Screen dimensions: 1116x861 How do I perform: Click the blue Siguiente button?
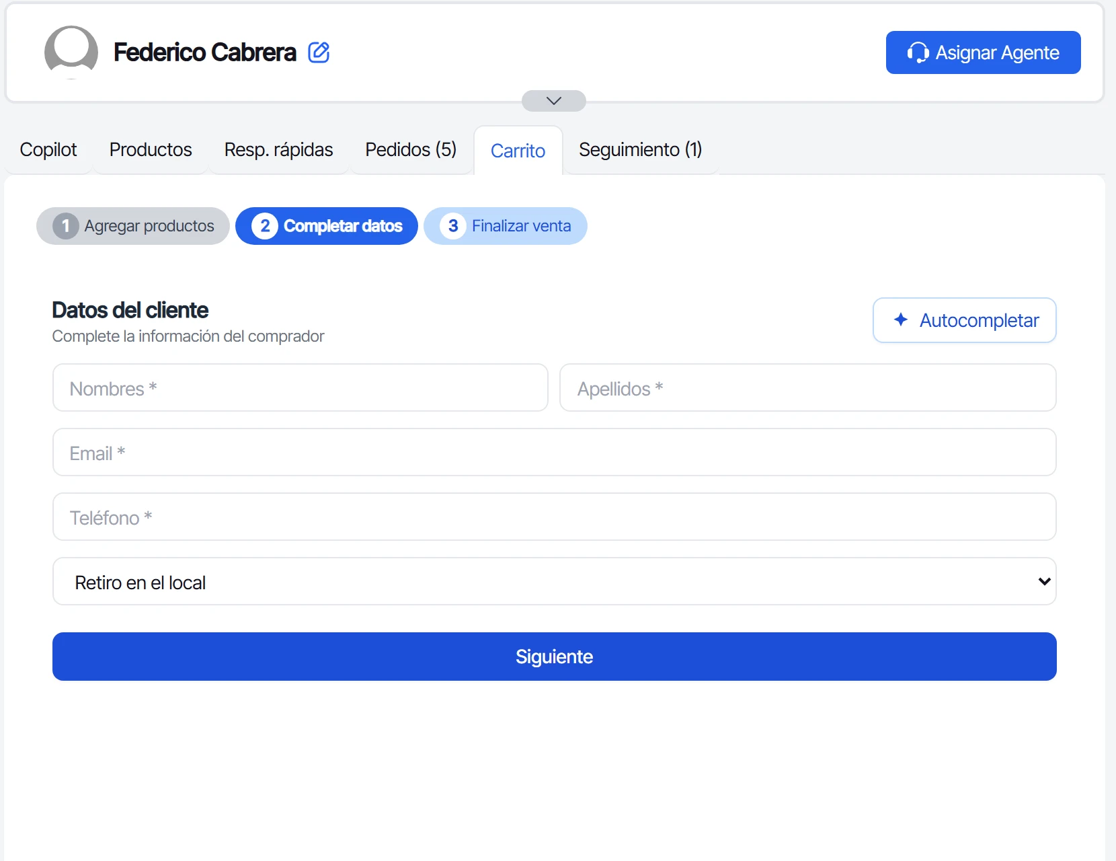click(555, 657)
